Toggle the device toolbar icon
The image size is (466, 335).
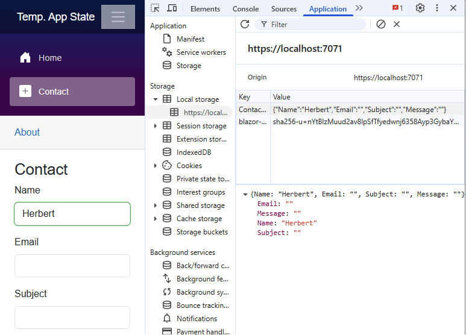(172, 8)
